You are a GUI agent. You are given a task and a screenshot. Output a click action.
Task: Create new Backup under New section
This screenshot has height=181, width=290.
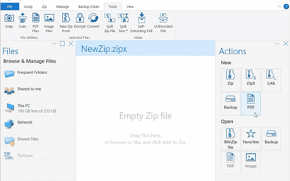click(231, 104)
